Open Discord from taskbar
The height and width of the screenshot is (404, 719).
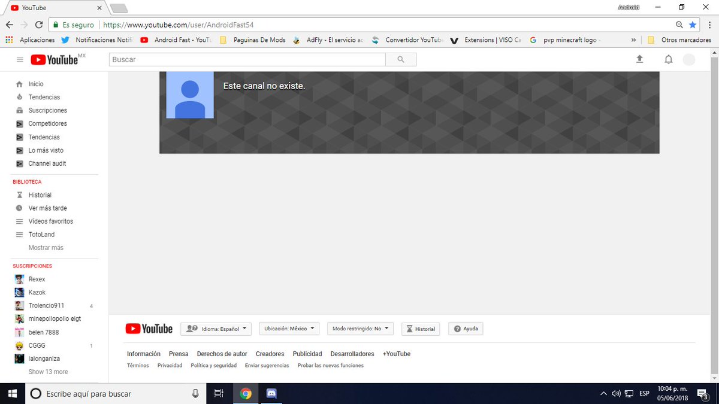(271, 394)
